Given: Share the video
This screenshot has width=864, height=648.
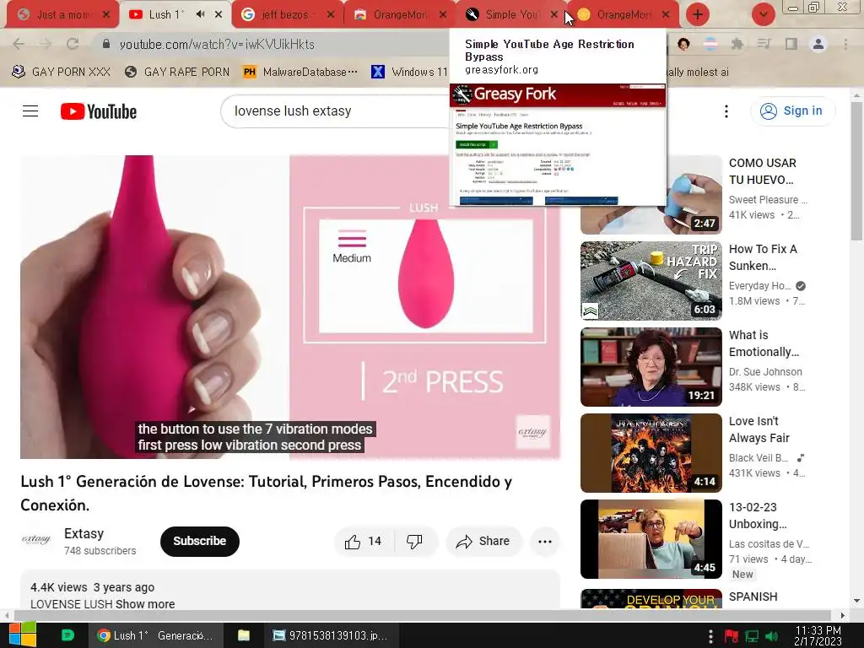Looking at the screenshot, I should pyautogui.click(x=483, y=541).
